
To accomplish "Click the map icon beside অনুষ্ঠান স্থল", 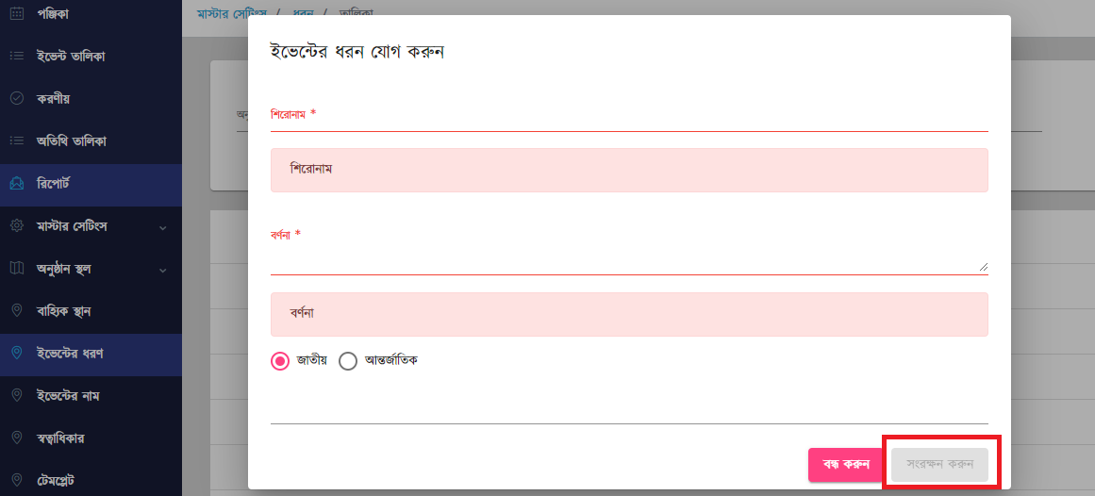I will pos(17,268).
